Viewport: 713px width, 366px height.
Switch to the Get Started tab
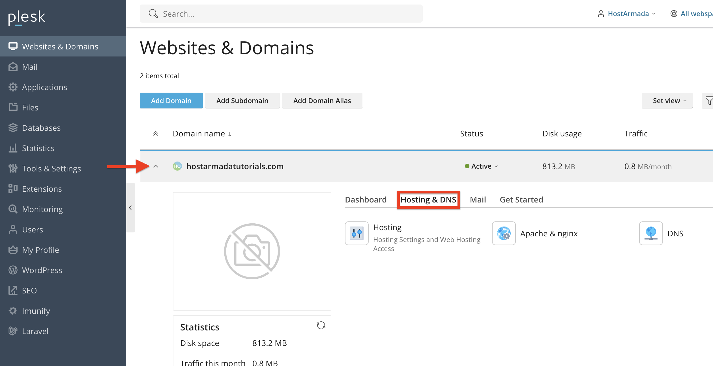(x=521, y=200)
